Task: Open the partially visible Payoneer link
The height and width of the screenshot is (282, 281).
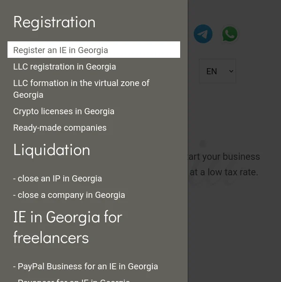Action: coord(71,280)
